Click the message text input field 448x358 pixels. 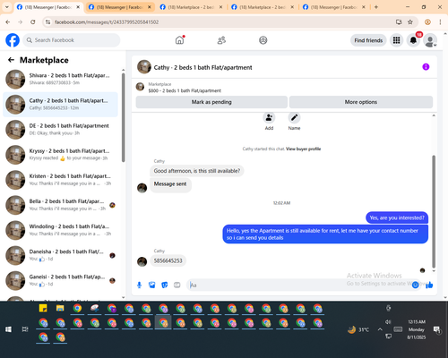coord(298,285)
